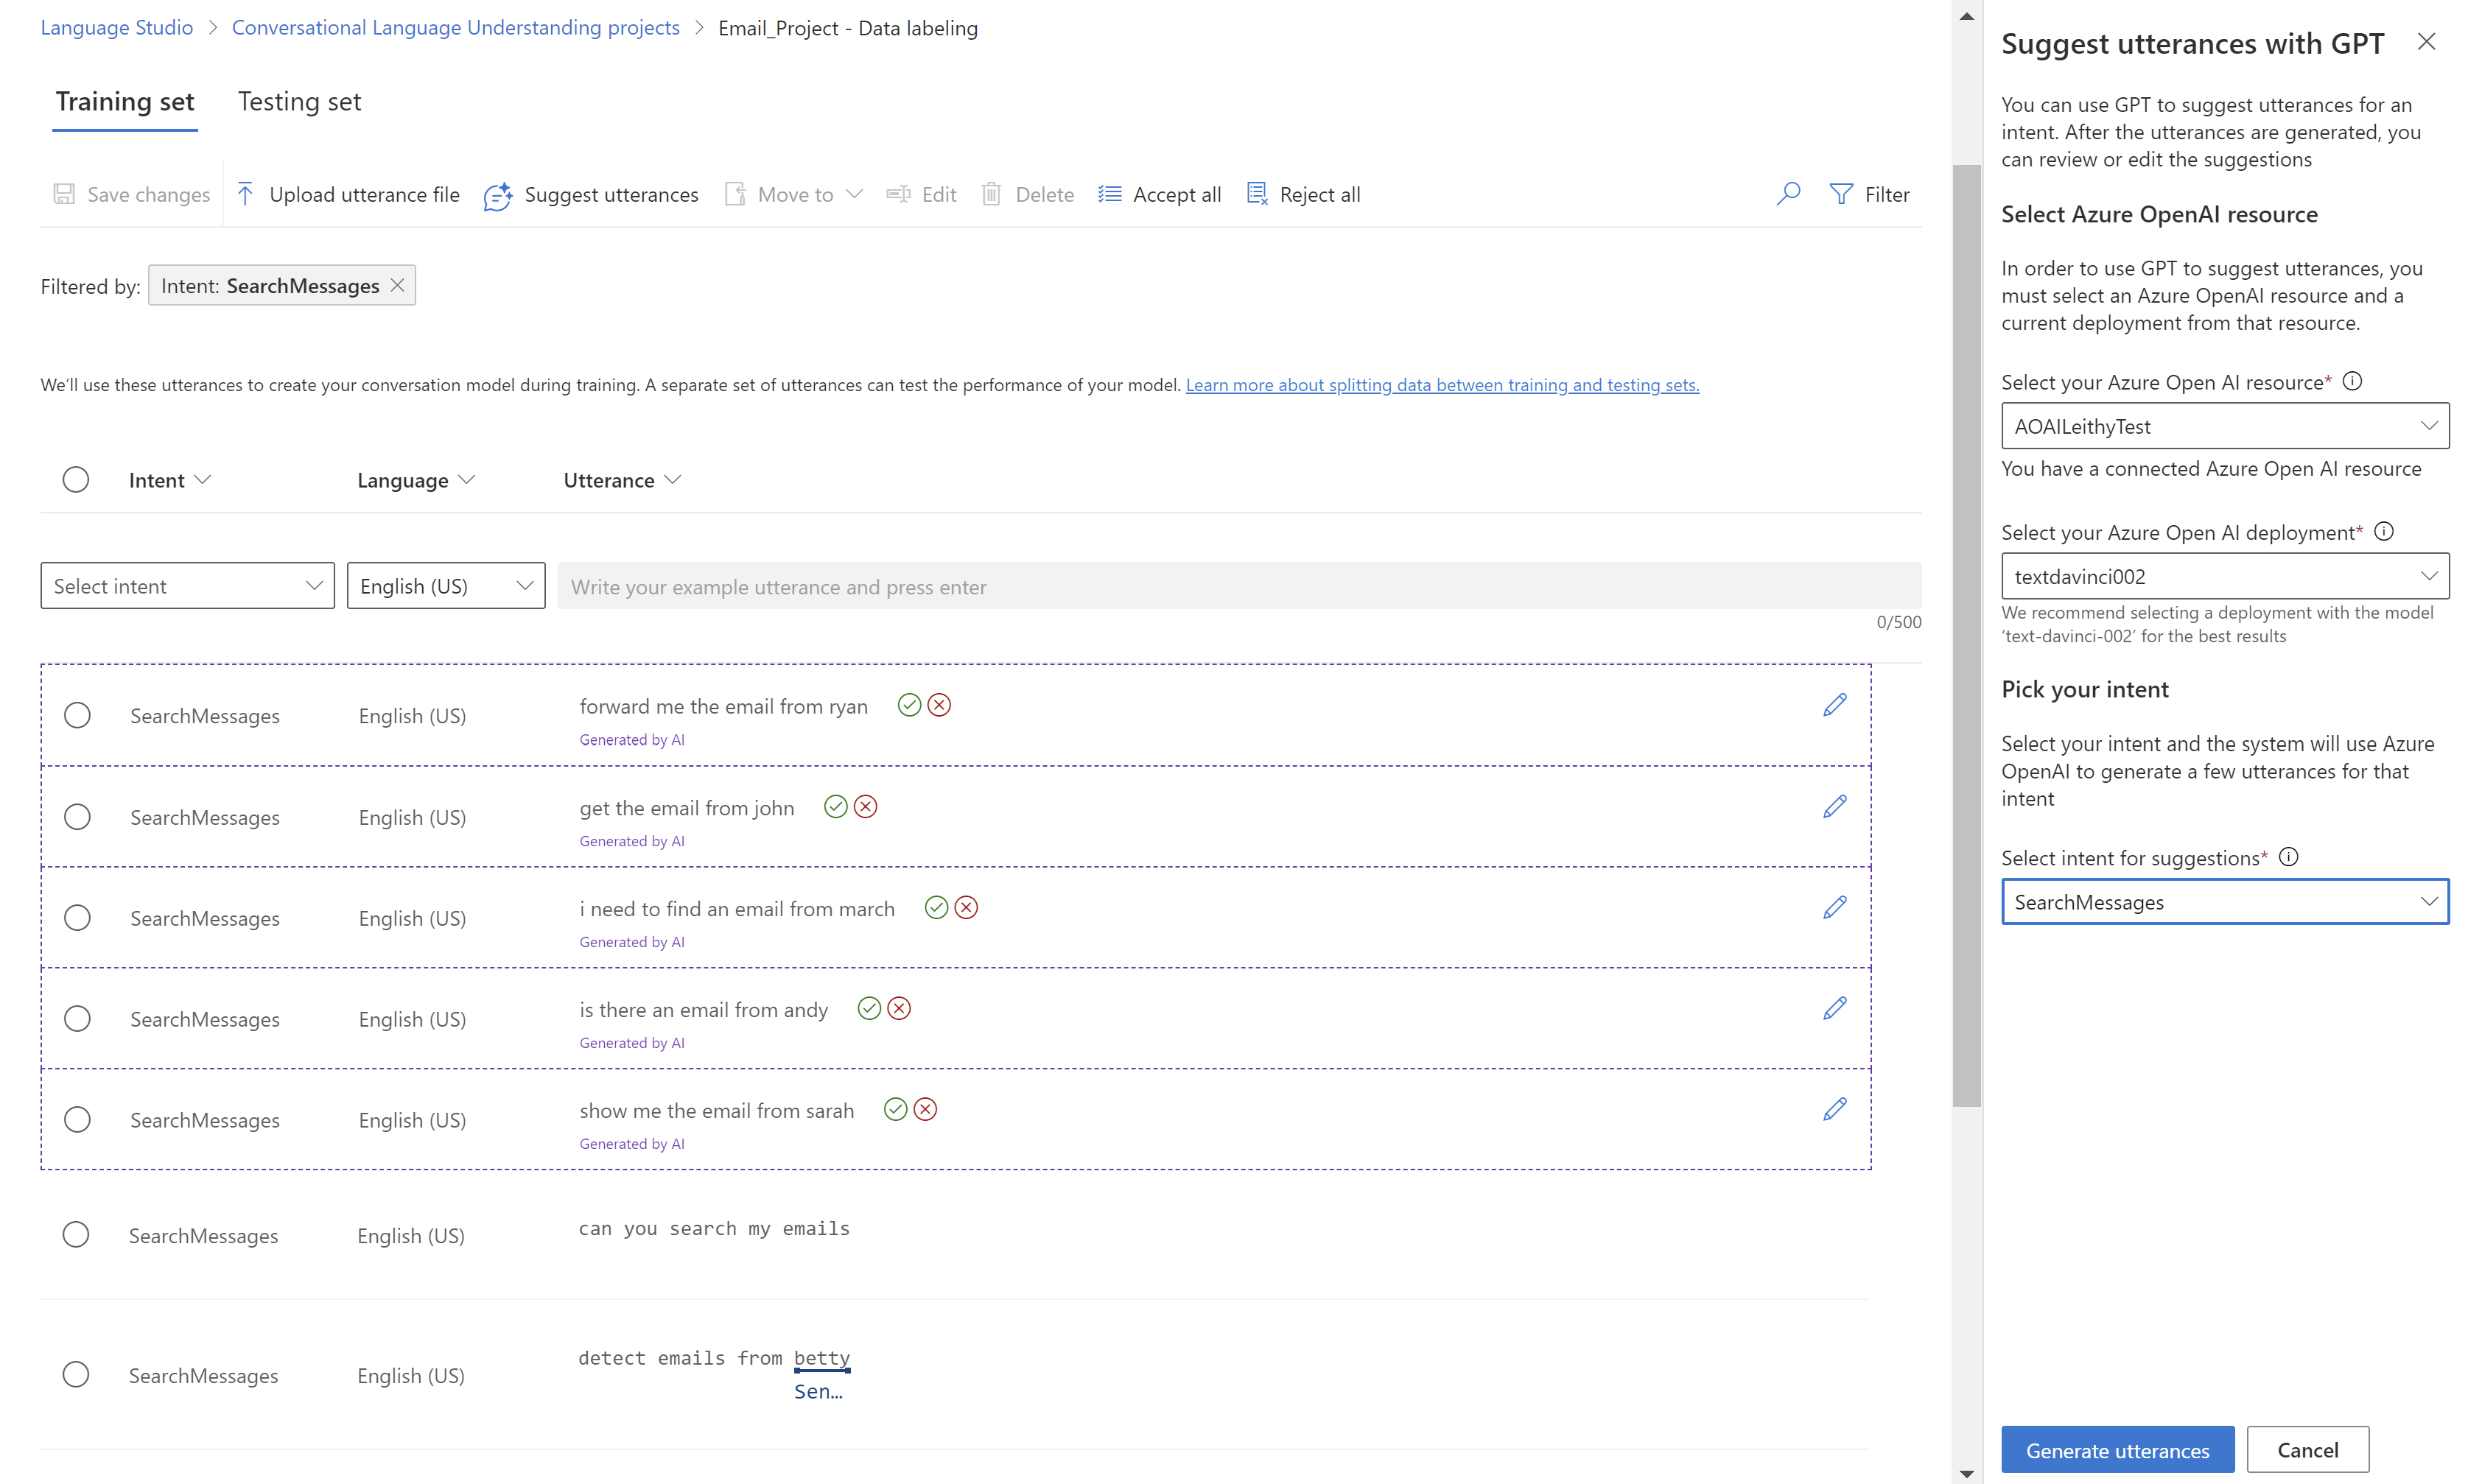Open the AOAILeithyTest resource dropdown
This screenshot has width=2468, height=1484.
(2224, 427)
